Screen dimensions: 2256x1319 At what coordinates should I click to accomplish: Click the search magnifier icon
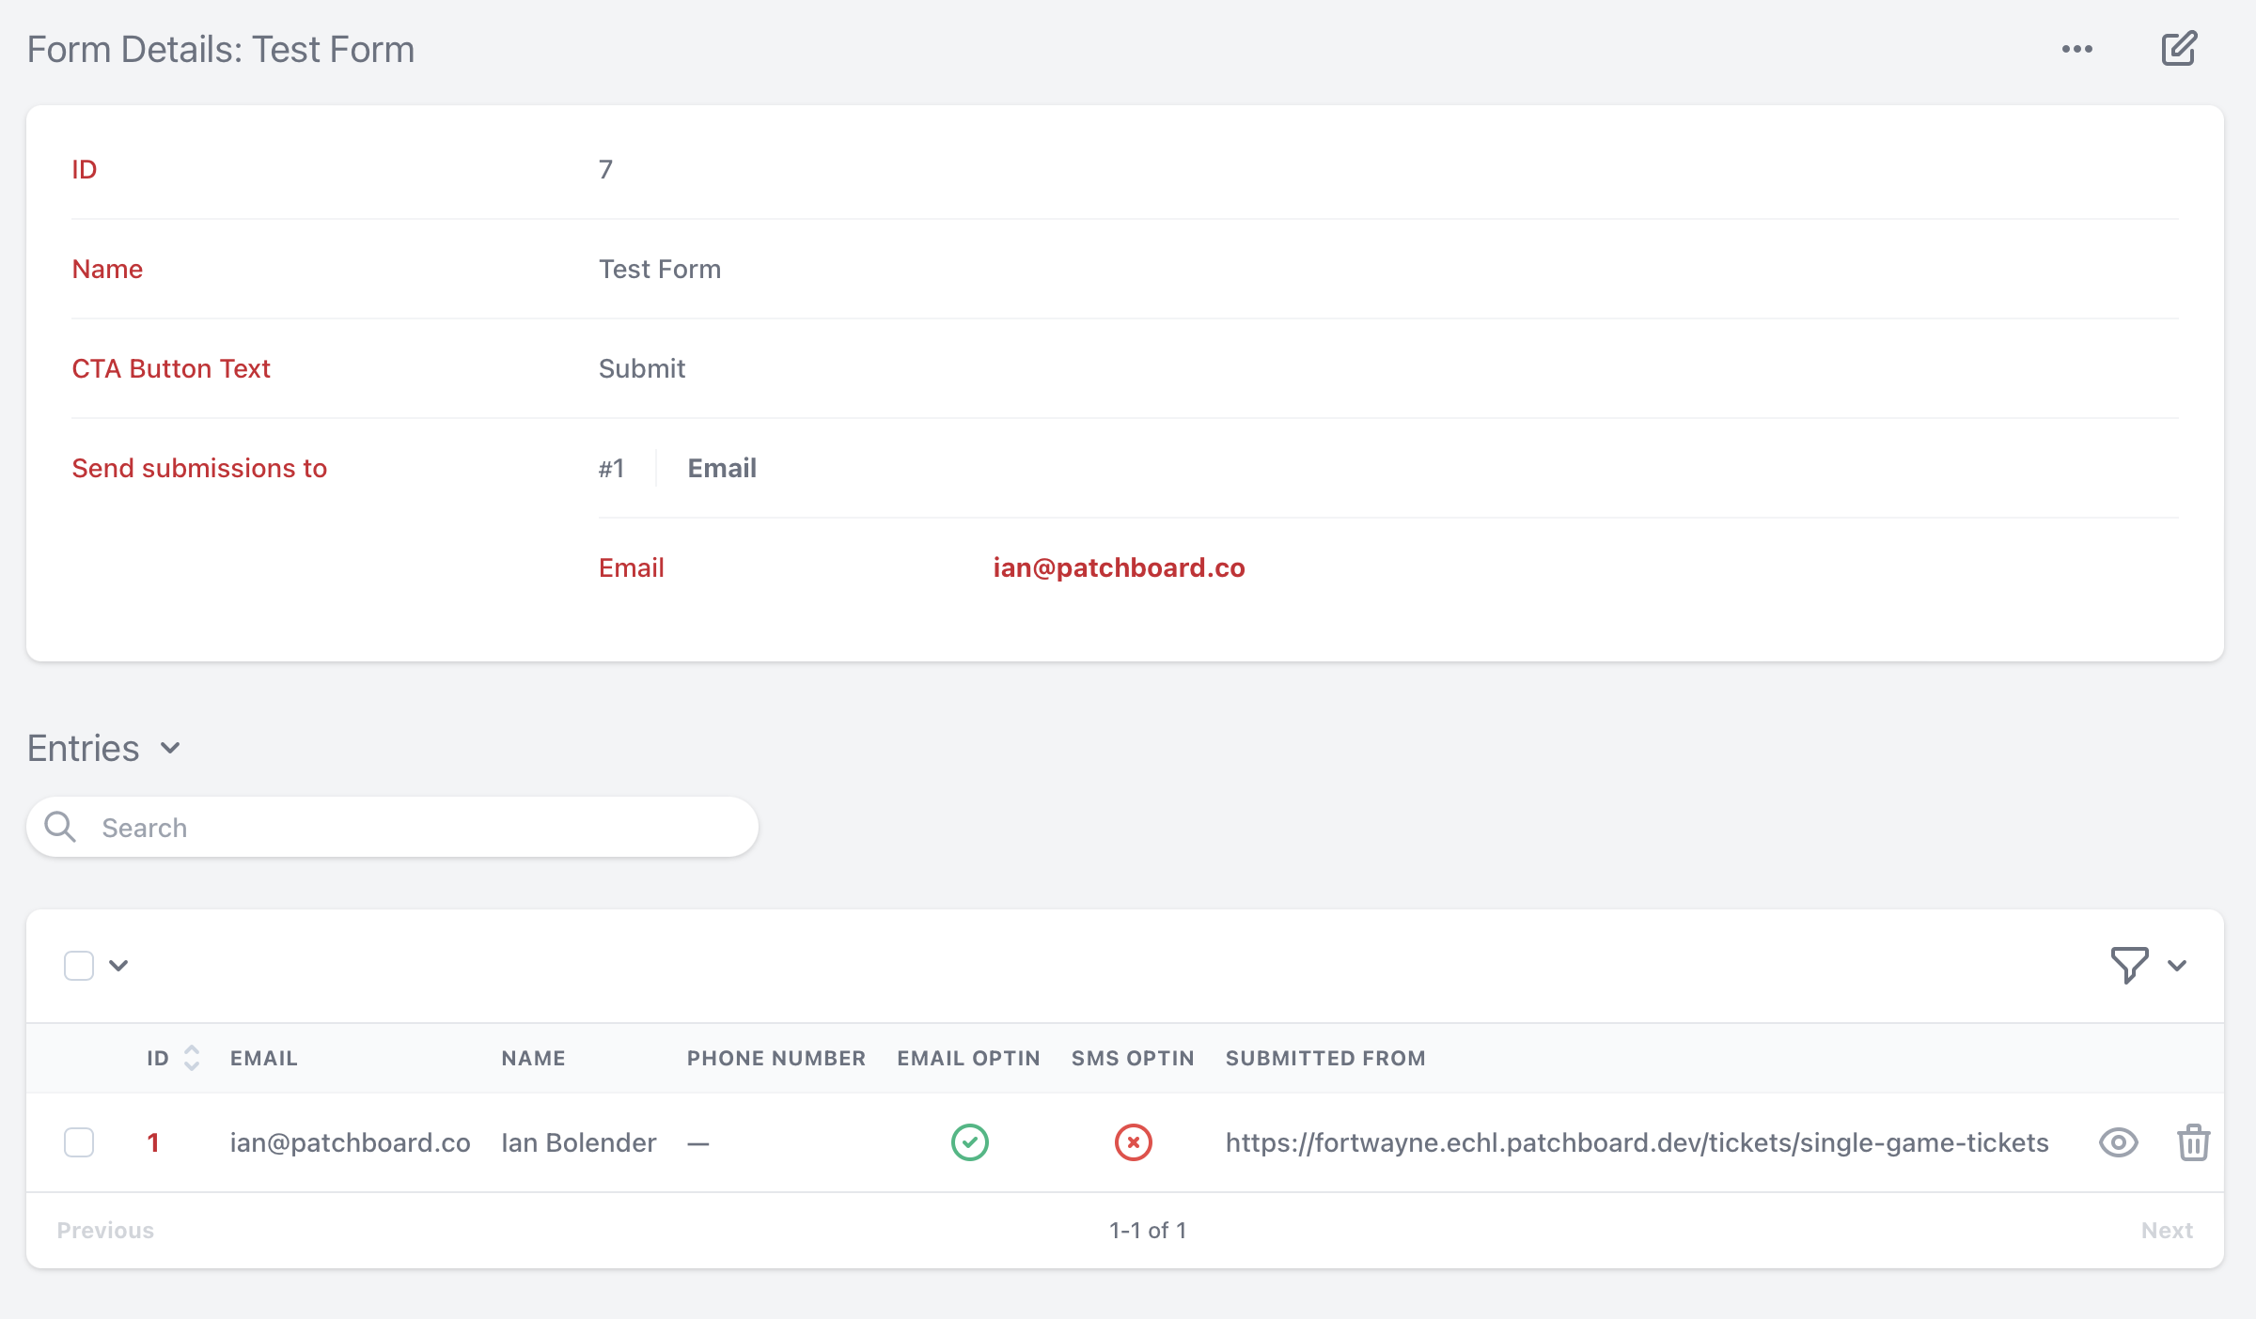tap(61, 827)
